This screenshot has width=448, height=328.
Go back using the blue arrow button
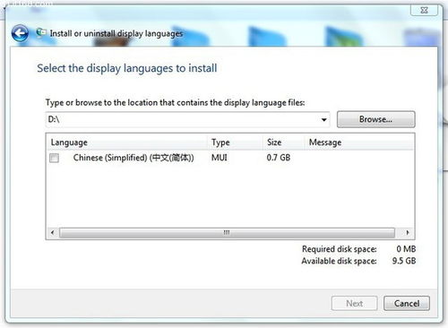click(20, 33)
